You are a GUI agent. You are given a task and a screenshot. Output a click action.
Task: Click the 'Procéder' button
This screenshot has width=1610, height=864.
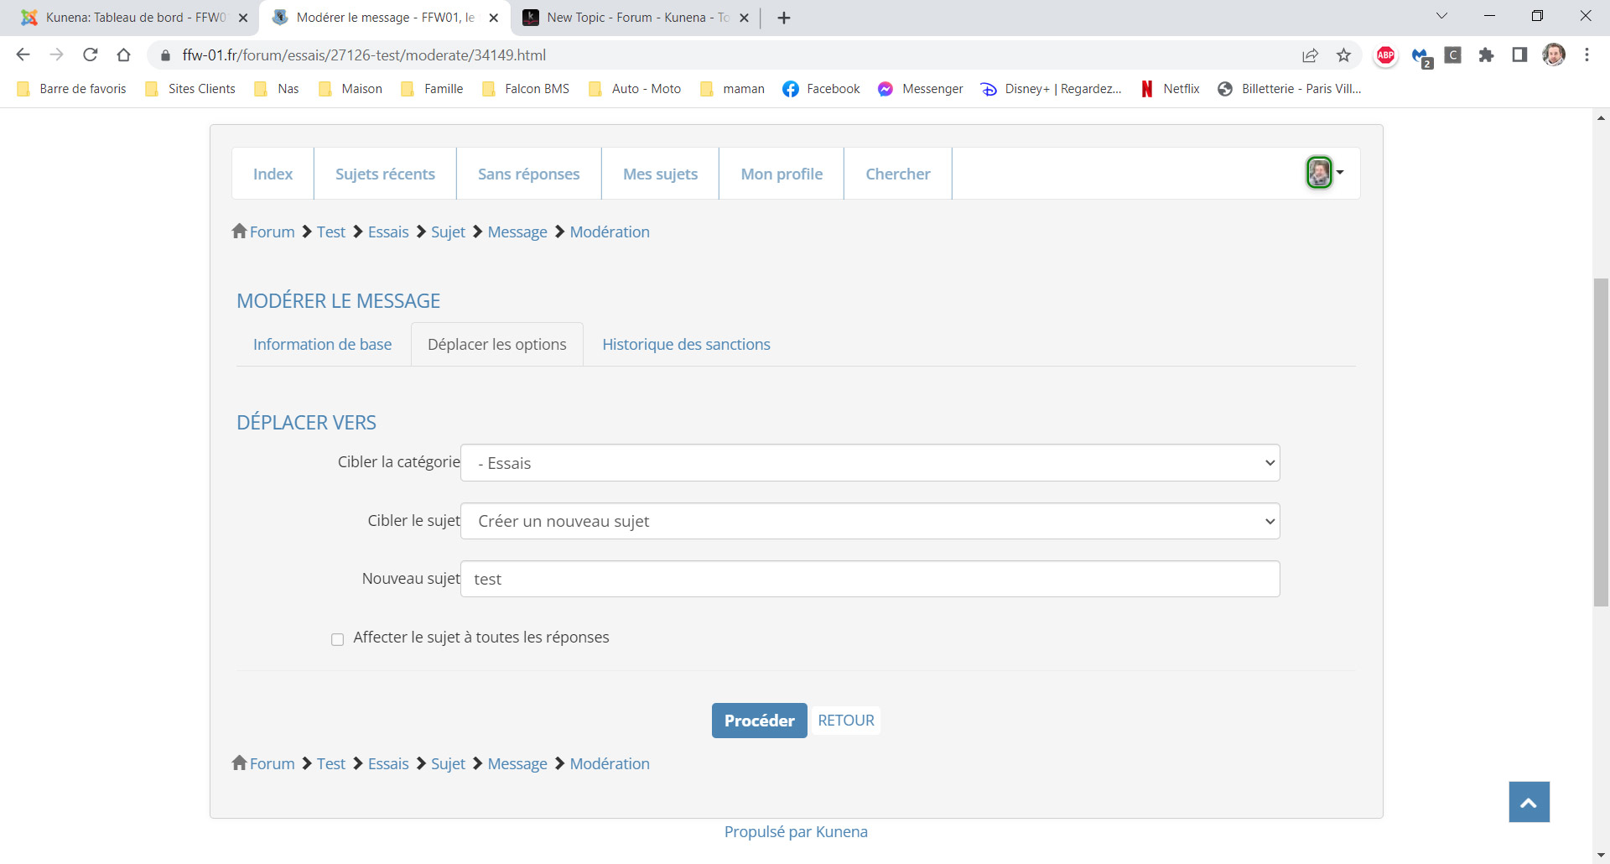(759, 721)
